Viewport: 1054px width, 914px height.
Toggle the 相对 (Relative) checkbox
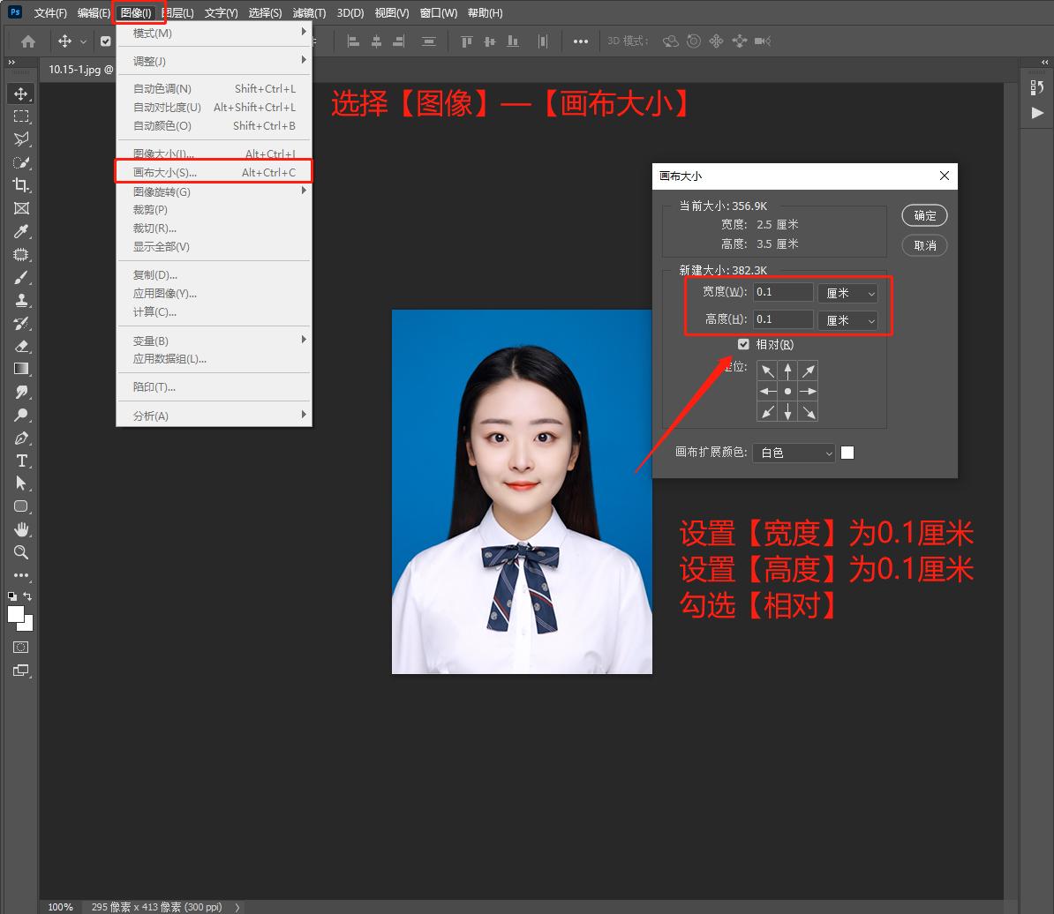743,344
